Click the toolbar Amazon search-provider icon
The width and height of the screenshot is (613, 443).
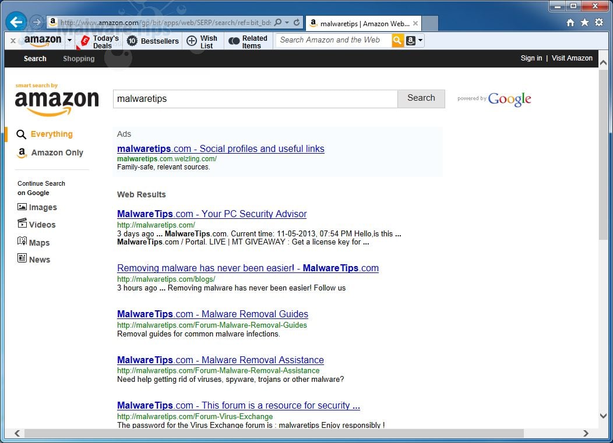pyautogui.click(x=410, y=40)
